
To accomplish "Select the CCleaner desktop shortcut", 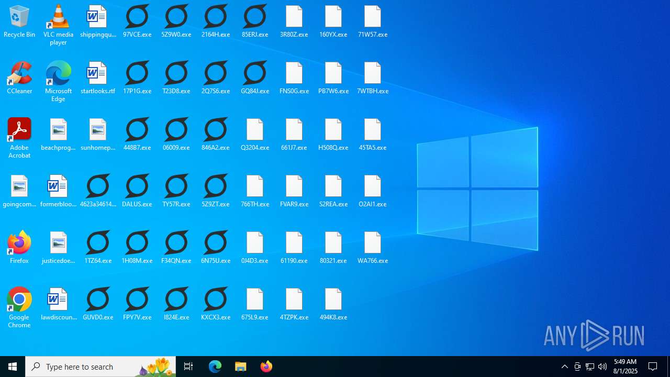I will 19,79.
